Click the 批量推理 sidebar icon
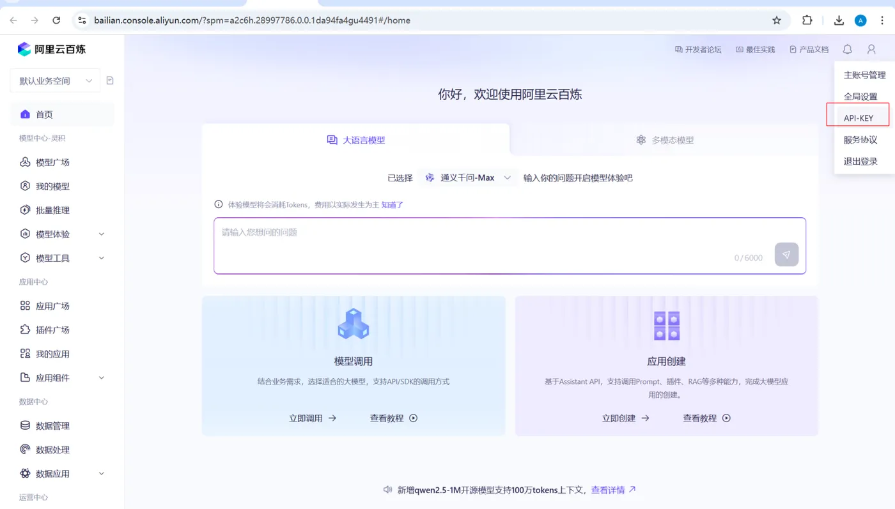This screenshot has height=509, width=895. point(25,210)
